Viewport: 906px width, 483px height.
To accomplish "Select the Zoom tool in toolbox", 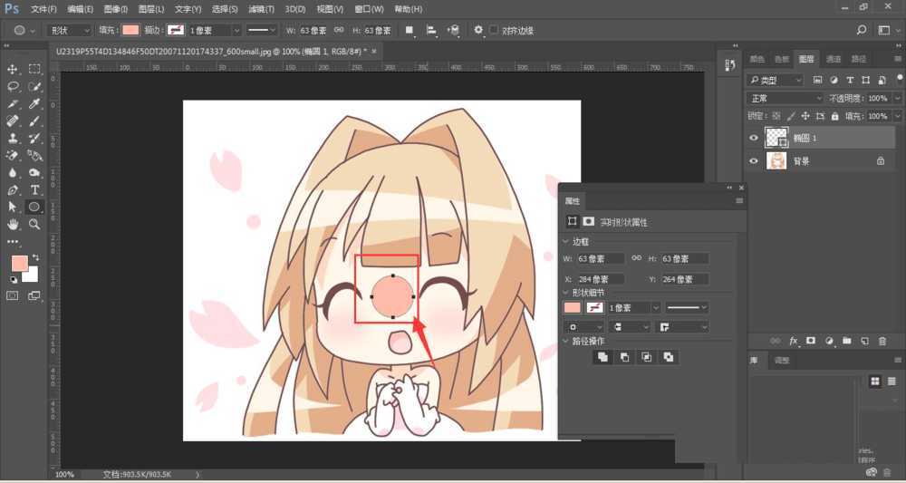I will (35, 224).
